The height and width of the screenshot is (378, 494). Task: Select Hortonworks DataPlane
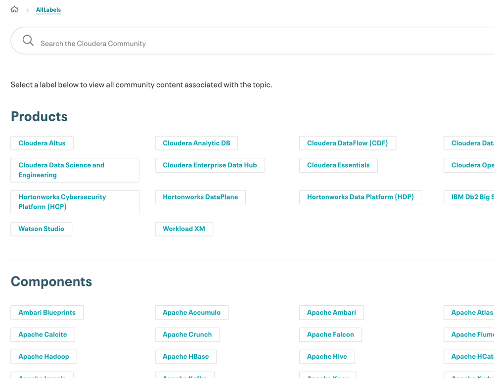pos(200,197)
